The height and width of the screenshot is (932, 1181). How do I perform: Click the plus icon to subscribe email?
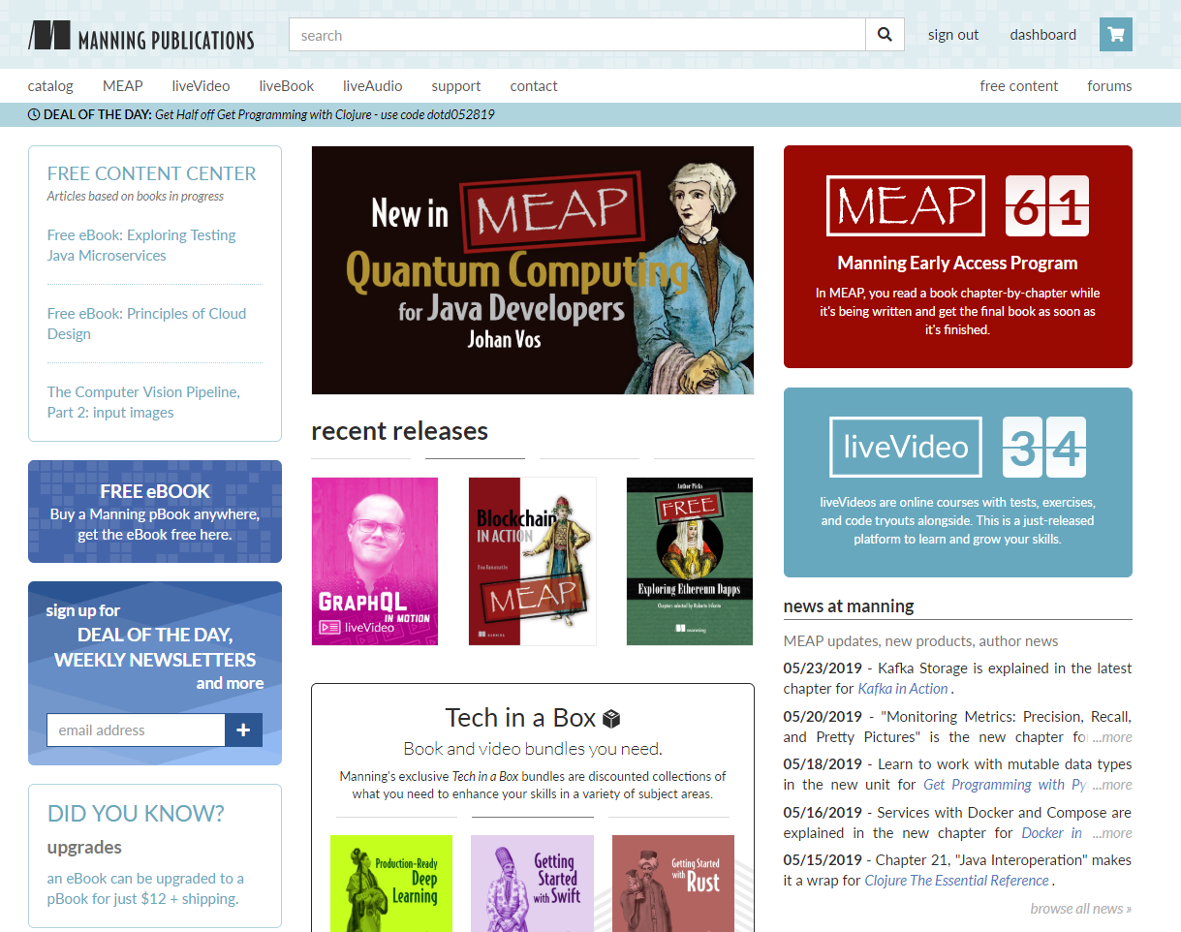(x=243, y=730)
